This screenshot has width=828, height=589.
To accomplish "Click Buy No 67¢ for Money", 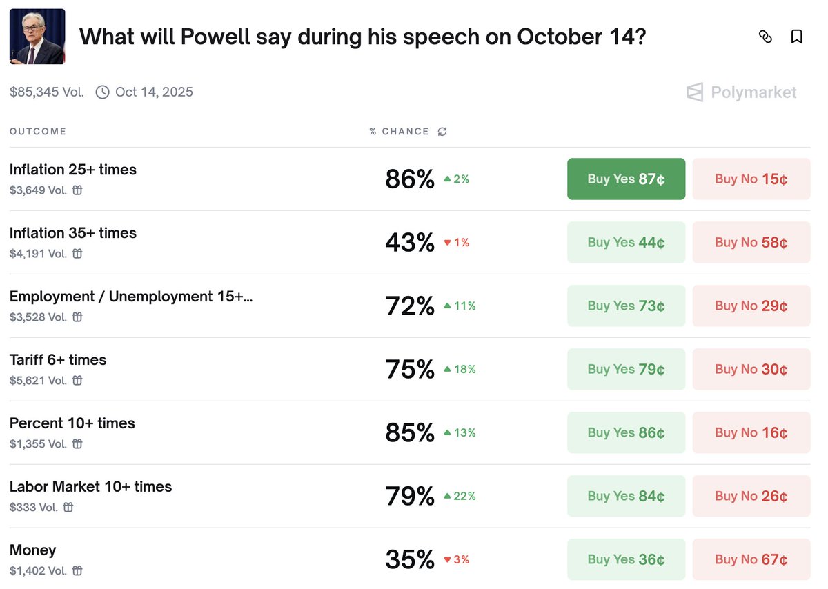I will [x=751, y=560].
